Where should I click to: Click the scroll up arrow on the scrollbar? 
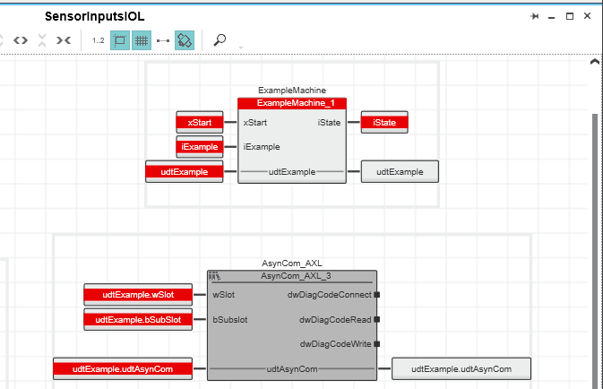coord(593,62)
